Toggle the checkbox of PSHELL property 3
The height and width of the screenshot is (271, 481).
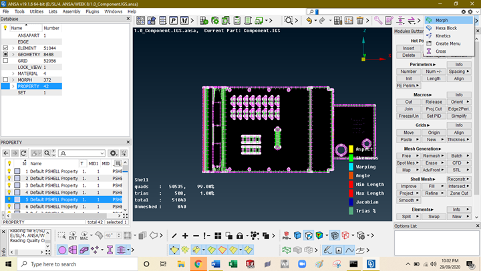pos(17,185)
